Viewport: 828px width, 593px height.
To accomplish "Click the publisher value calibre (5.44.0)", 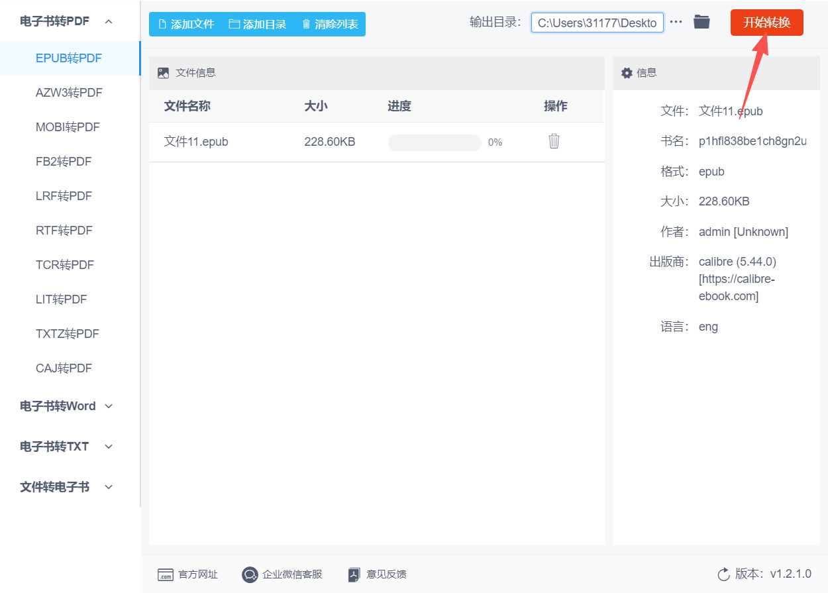I will (737, 262).
